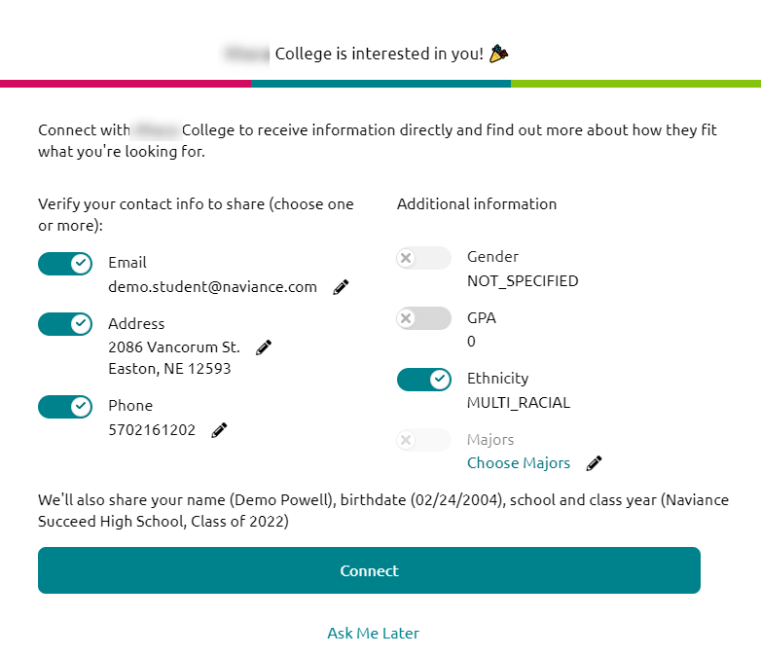Click the demo.student@naviance.com email text

tap(213, 287)
